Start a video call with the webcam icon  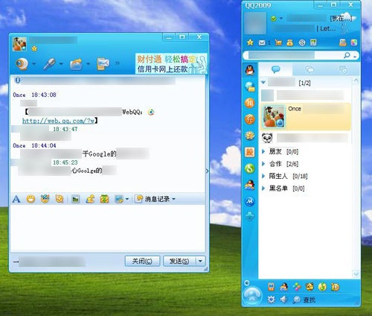[22, 64]
